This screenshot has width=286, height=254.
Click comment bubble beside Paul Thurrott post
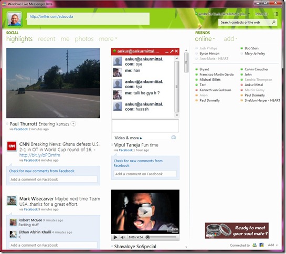(x=73, y=124)
